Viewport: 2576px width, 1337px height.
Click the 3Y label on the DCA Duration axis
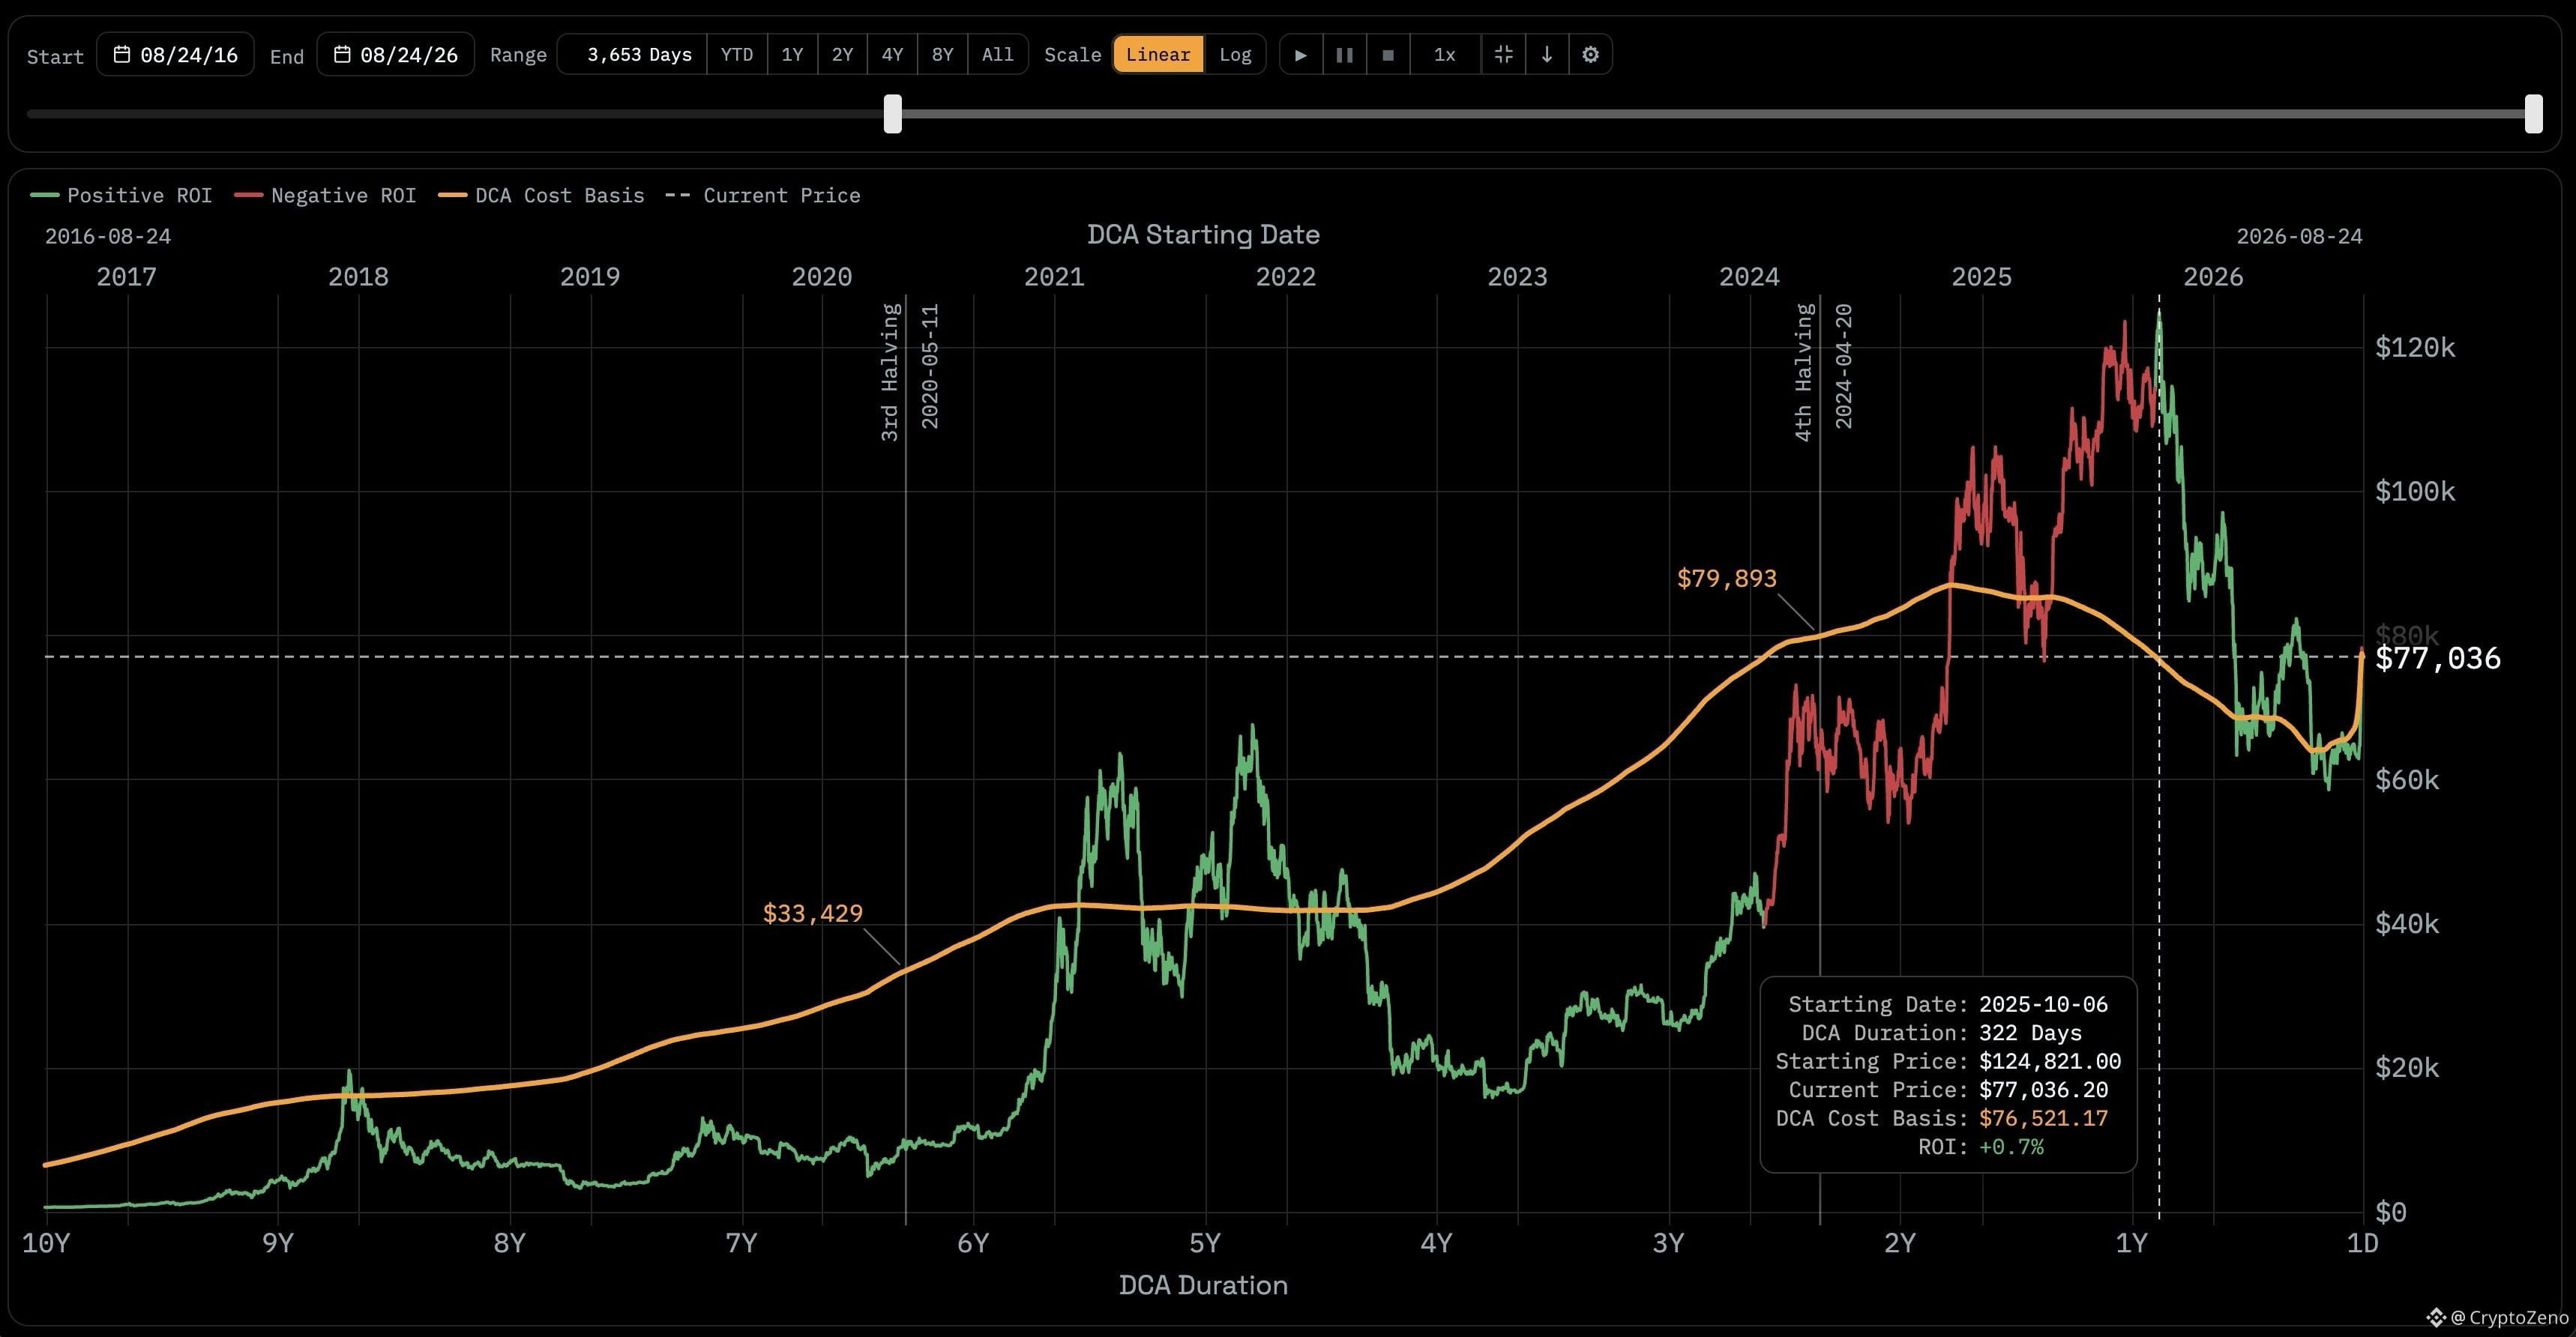[x=1668, y=1243]
